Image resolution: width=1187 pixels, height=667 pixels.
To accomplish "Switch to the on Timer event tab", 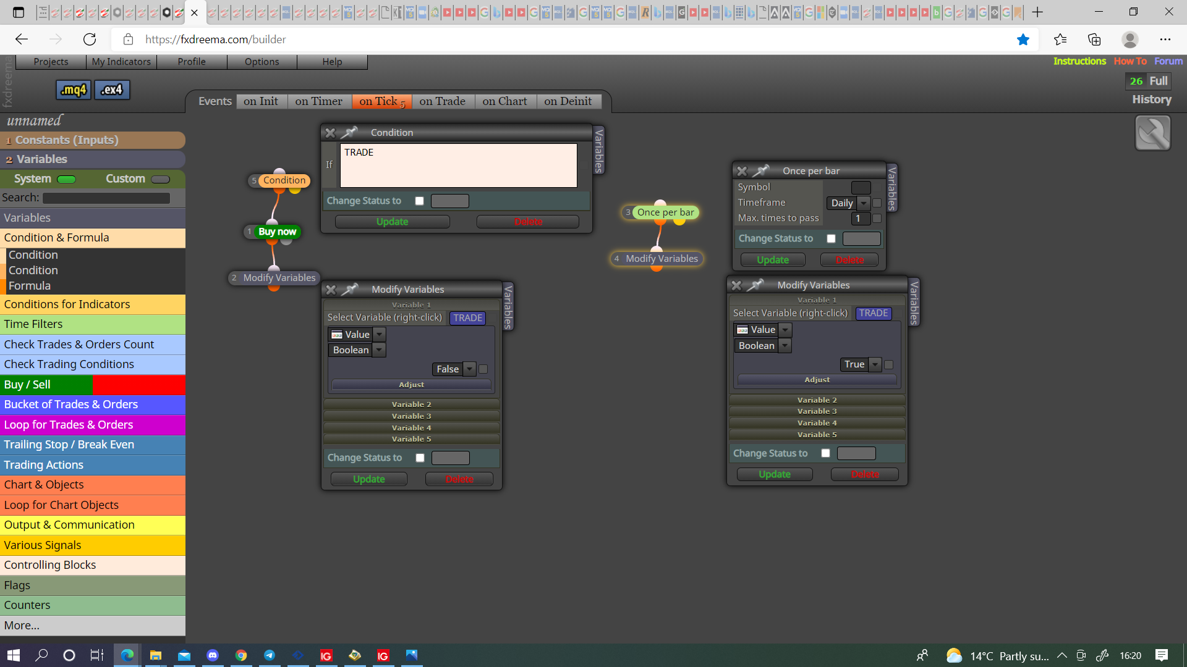I will click(x=319, y=101).
